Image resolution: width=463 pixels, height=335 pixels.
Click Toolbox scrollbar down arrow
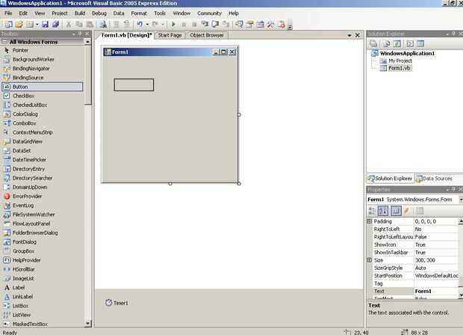click(x=87, y=324)
